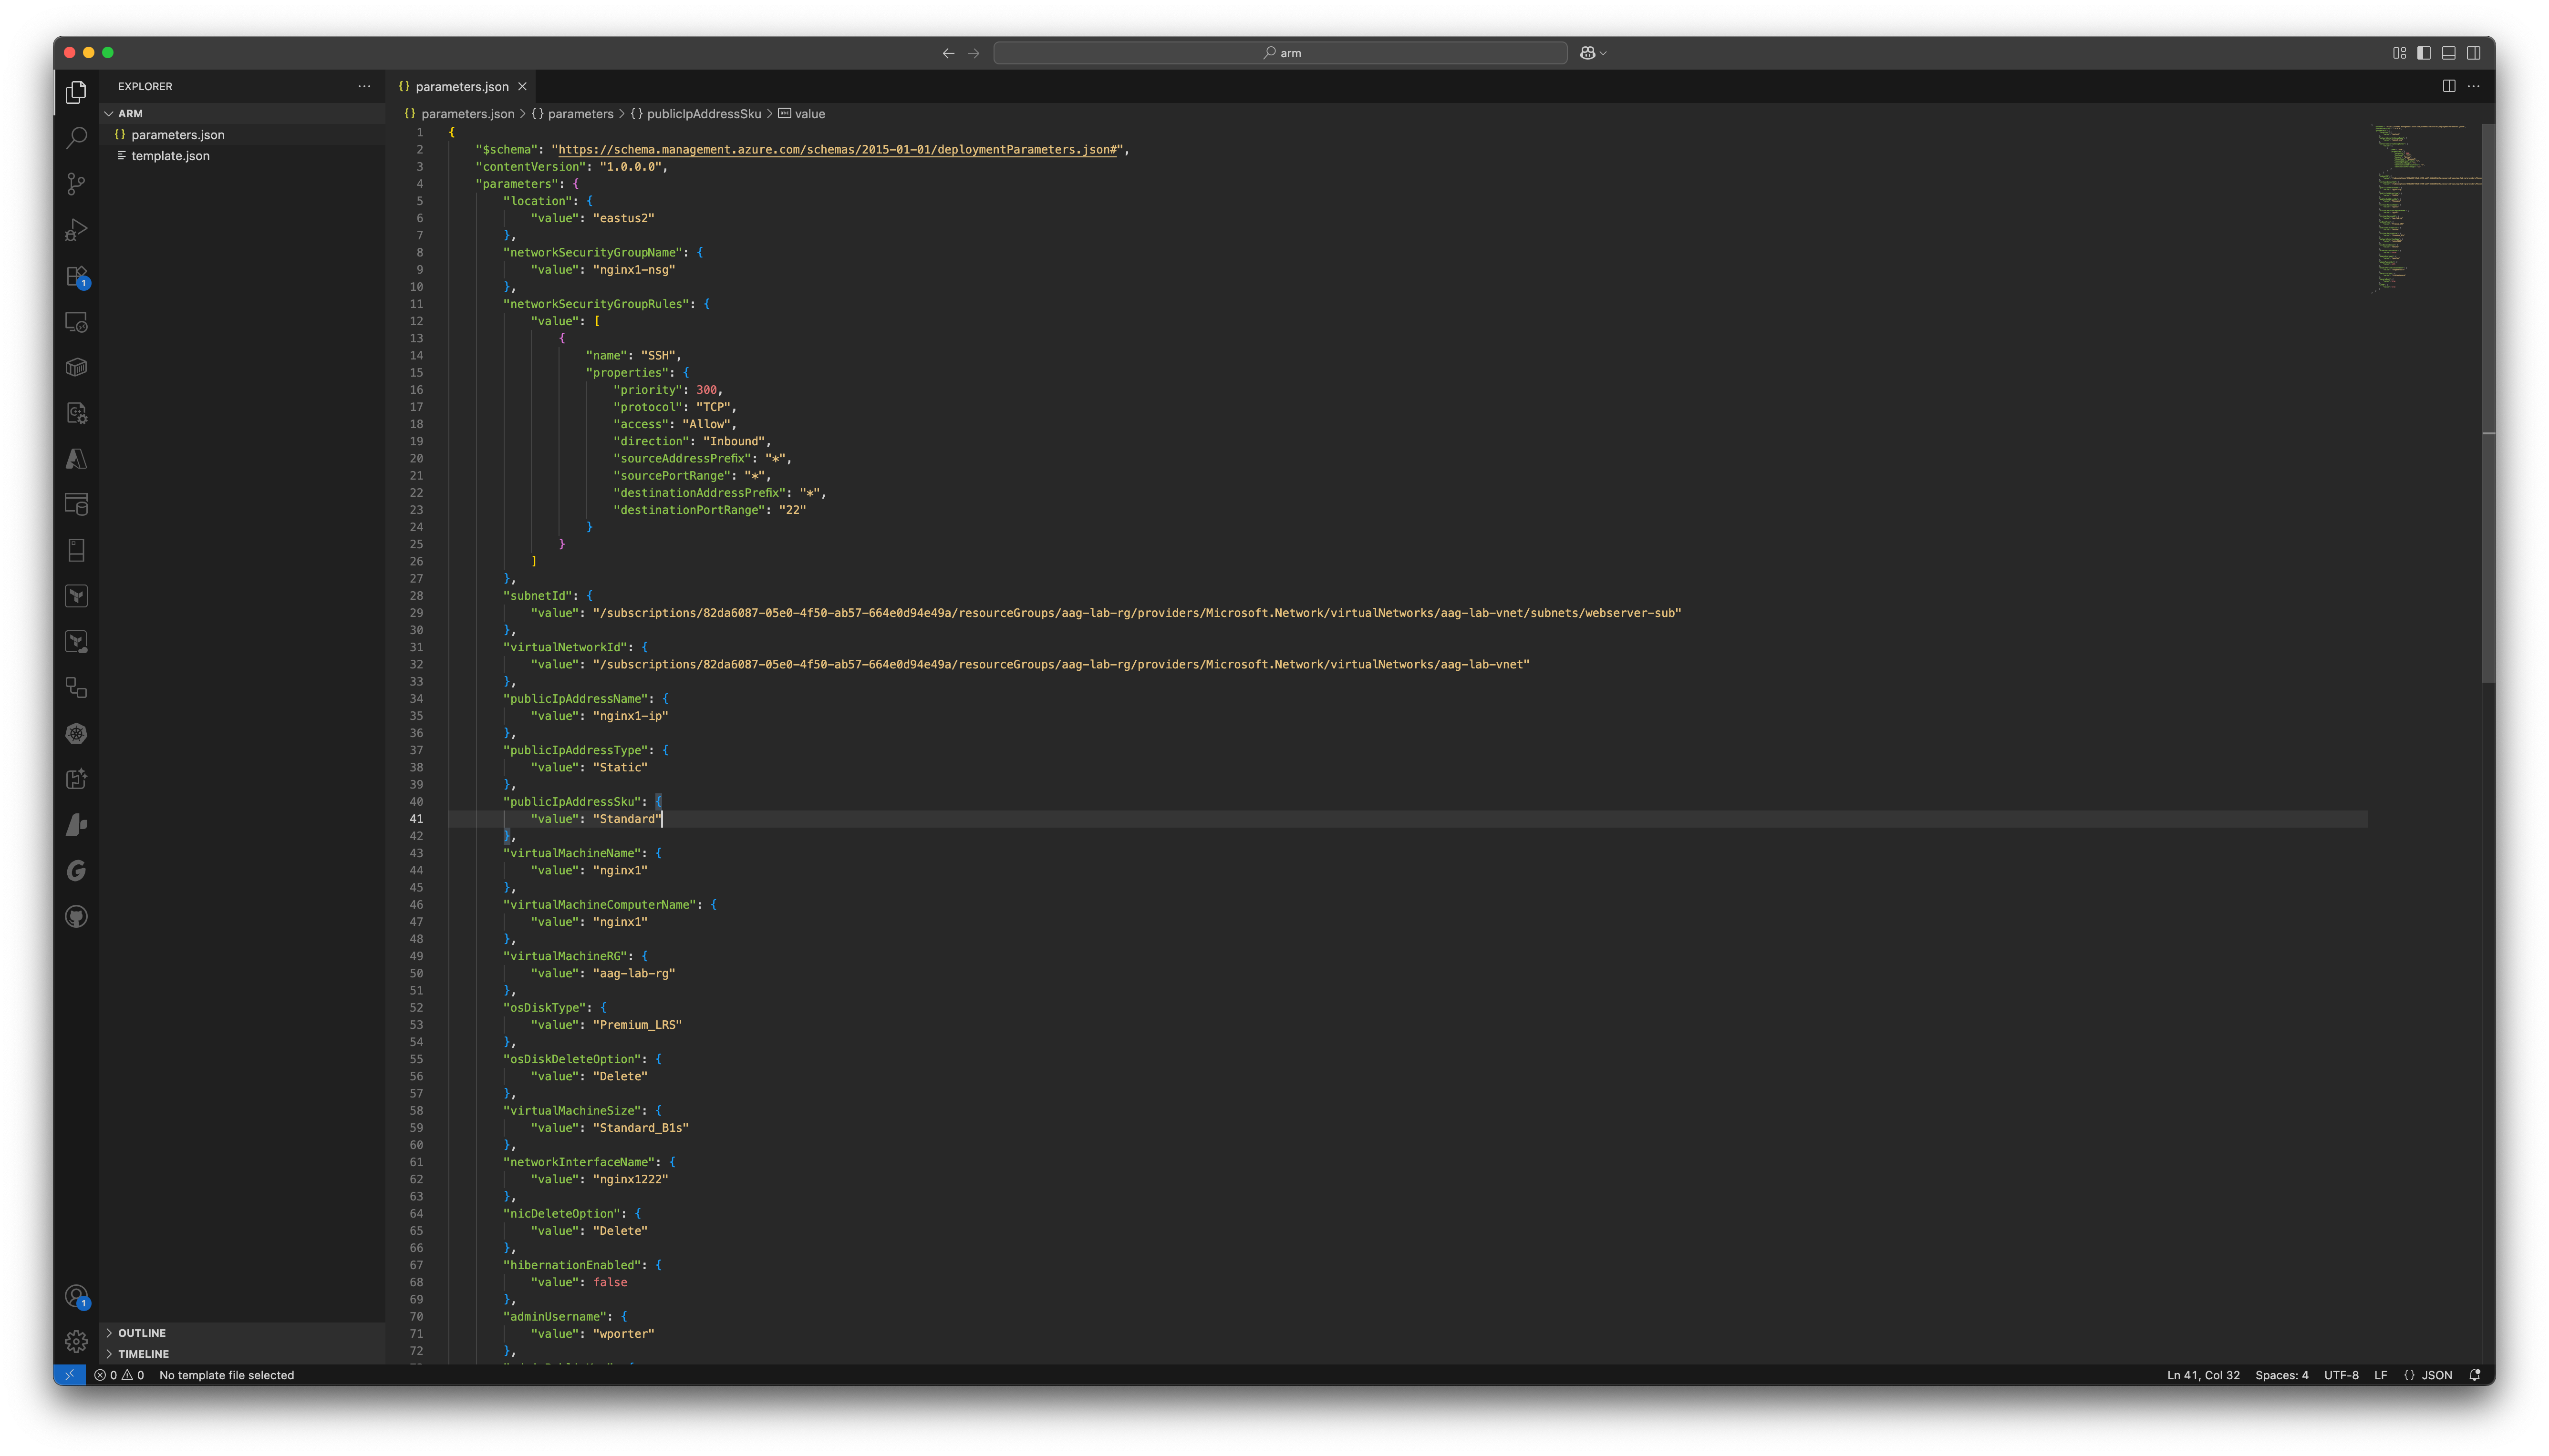Open Source Control view

point(76,184)
